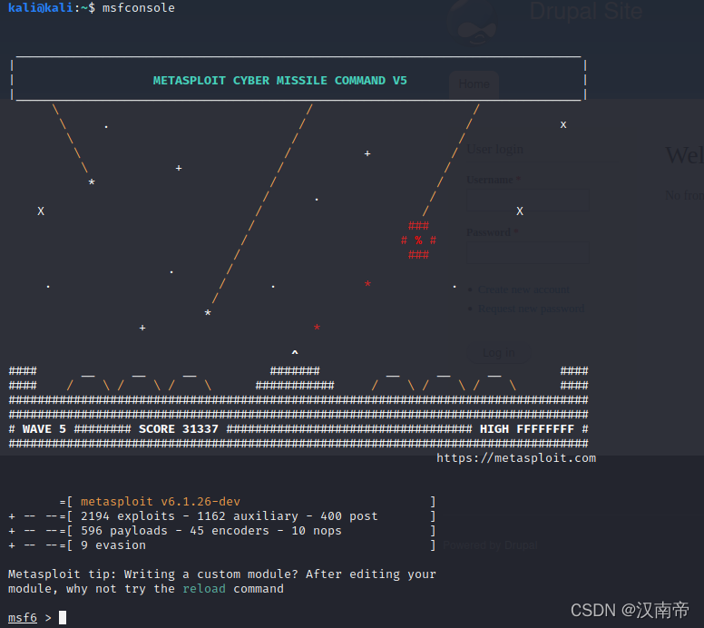Viewport: 704px width, 628px height.
Task: Click the 'WAVE 5' text
Action: click(44, 429)
